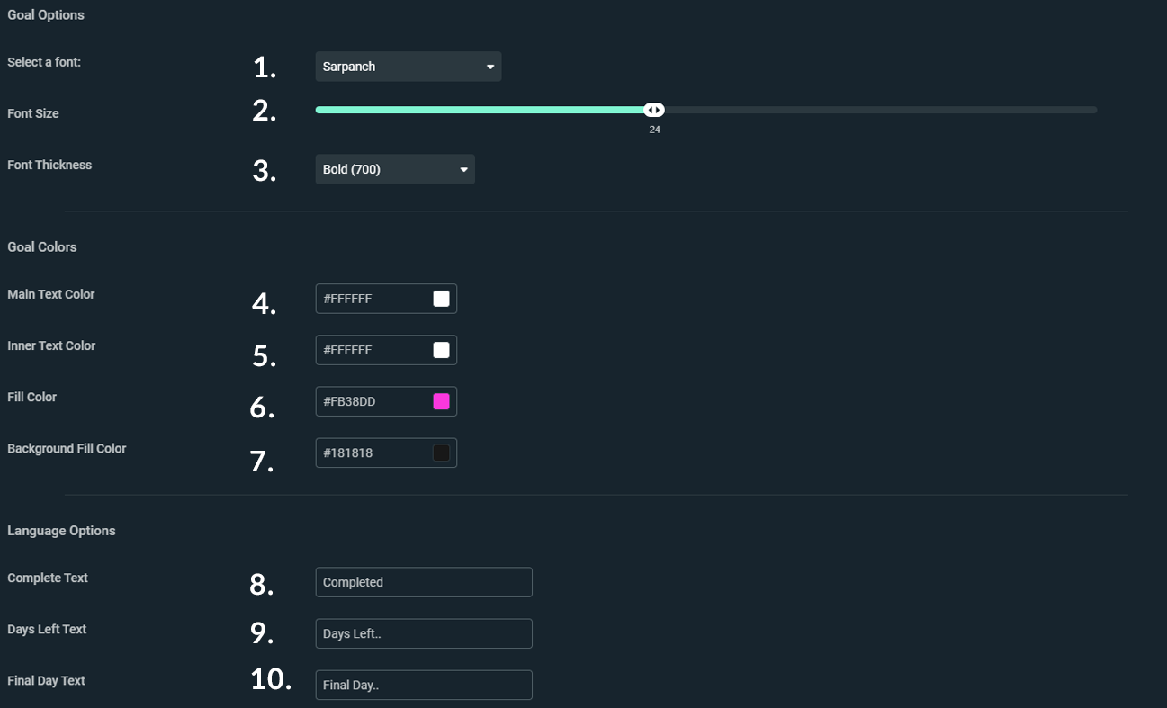Click the Goal Colors section heading
Viewport: 1167px width, 708px height.
pos(42,246)
